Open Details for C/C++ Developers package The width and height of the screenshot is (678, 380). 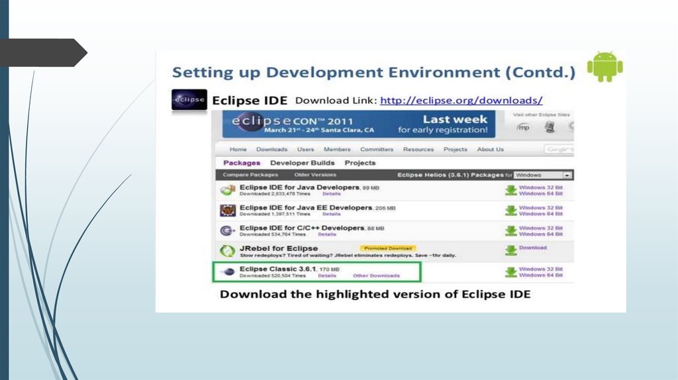[327, 234]
